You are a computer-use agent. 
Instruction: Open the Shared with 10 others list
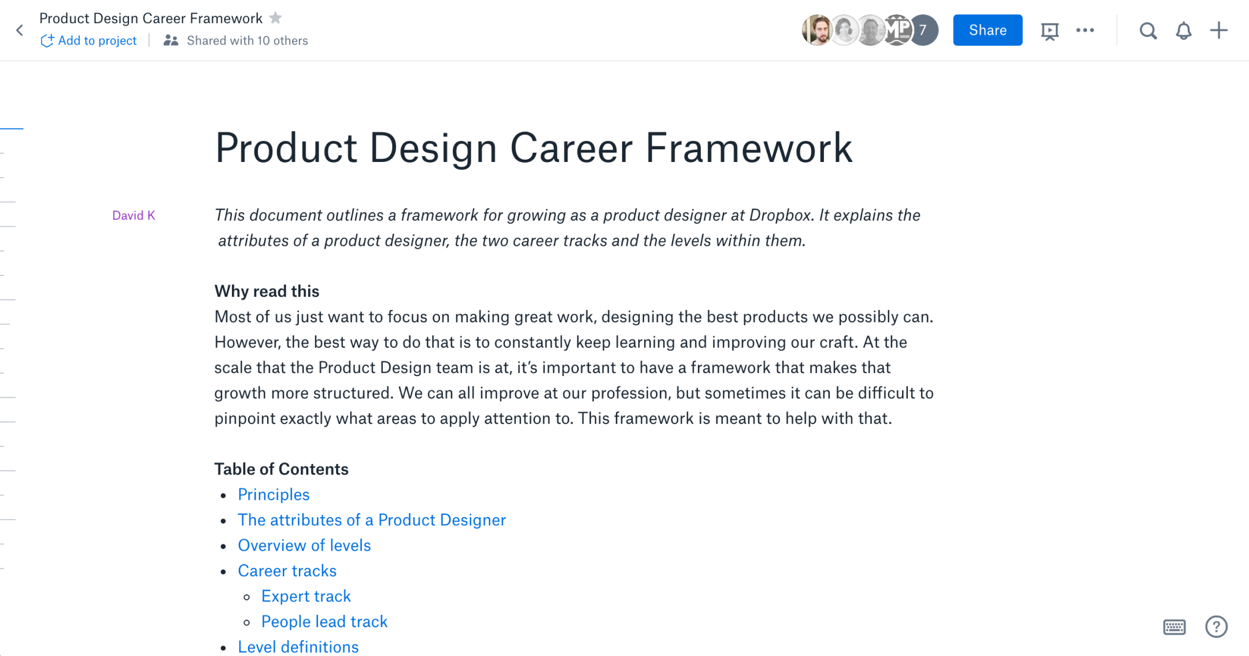pos(236,40)
